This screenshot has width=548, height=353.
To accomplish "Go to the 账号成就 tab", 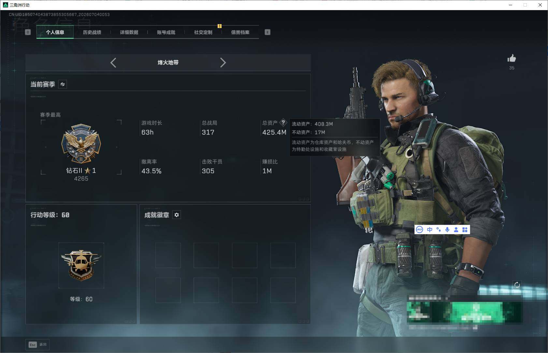I will [166, 32].
